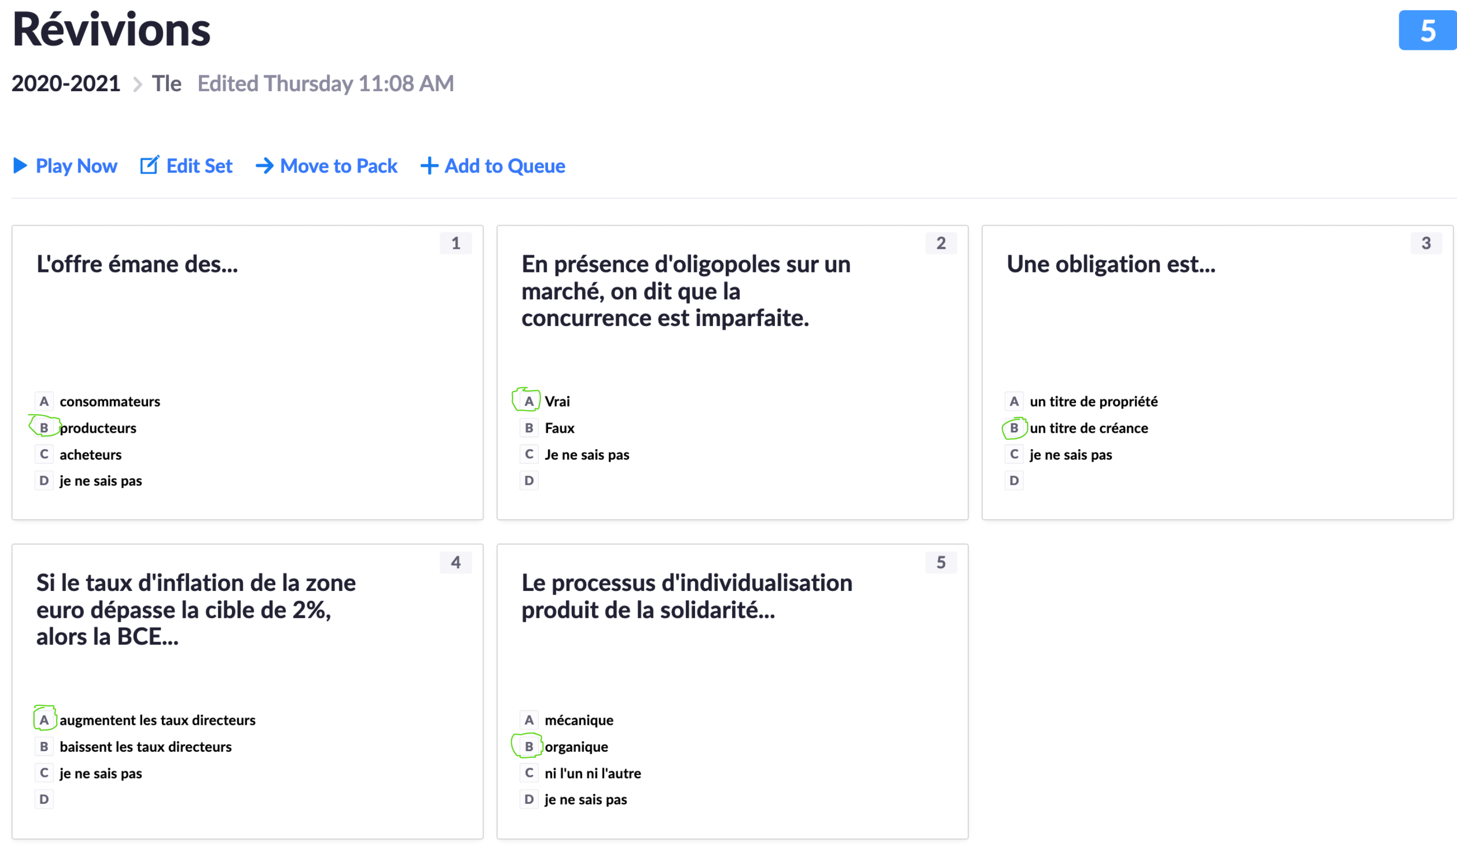Click number badge 2 on oligopoles card
The width and height of the screenshot is (1457, 849).
point(941,243)
